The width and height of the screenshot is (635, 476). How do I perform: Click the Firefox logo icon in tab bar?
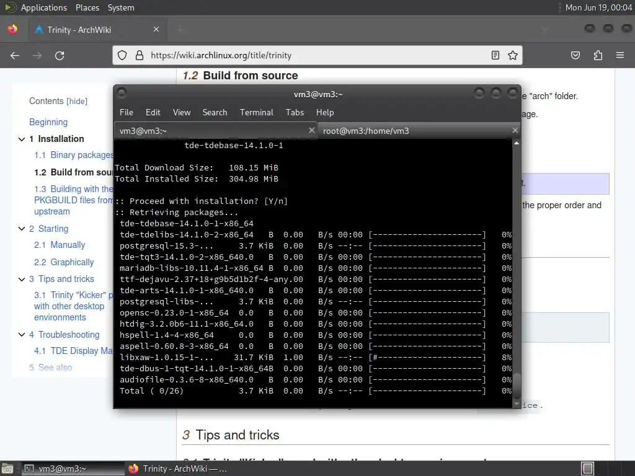(x=12, y=29)
